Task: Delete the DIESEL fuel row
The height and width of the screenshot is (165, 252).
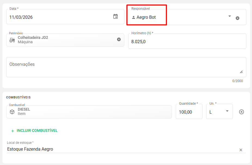Action: point(241,112)
